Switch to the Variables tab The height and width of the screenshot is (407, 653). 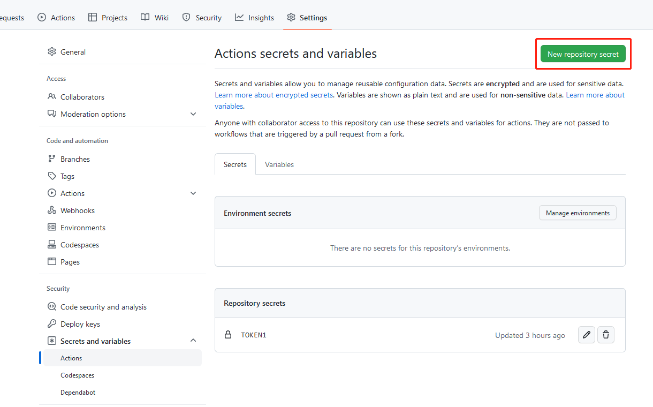pos(279,164)
